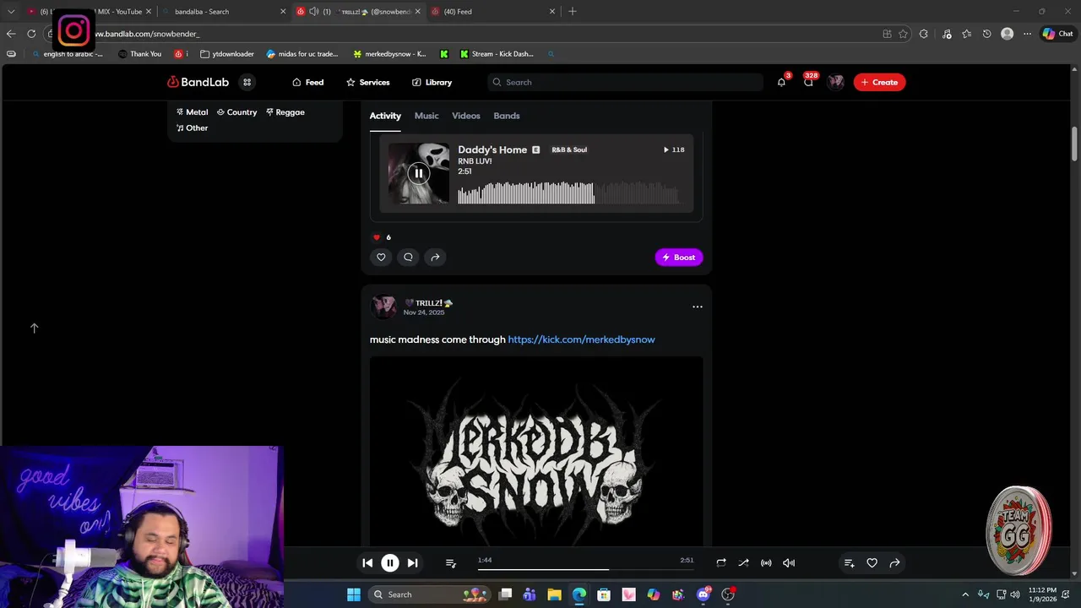Toggle the broadcast/radio icon in player
Viewport: 1081px width, 608px height.
(x=766, y=562)
